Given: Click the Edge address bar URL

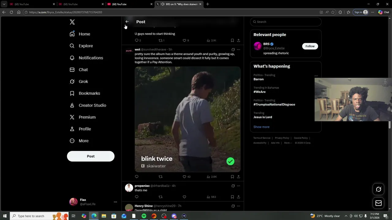Looking at the screenshot, I should click(66, 12).
